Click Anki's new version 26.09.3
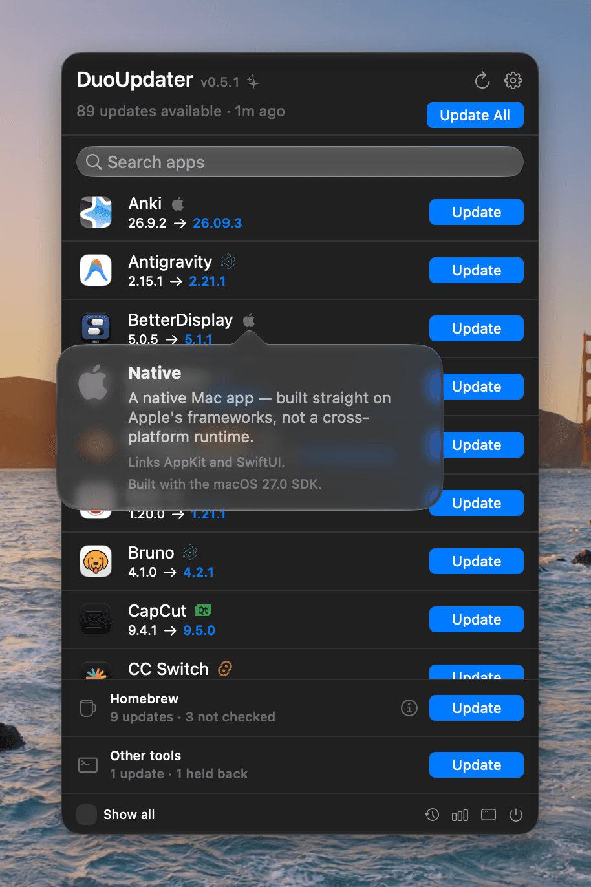The width and height of the screenshot is (591, 887). pos(217,223)
